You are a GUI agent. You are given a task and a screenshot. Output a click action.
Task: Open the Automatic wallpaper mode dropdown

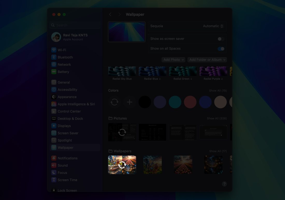pyautogui.click(x=213, y=26)
